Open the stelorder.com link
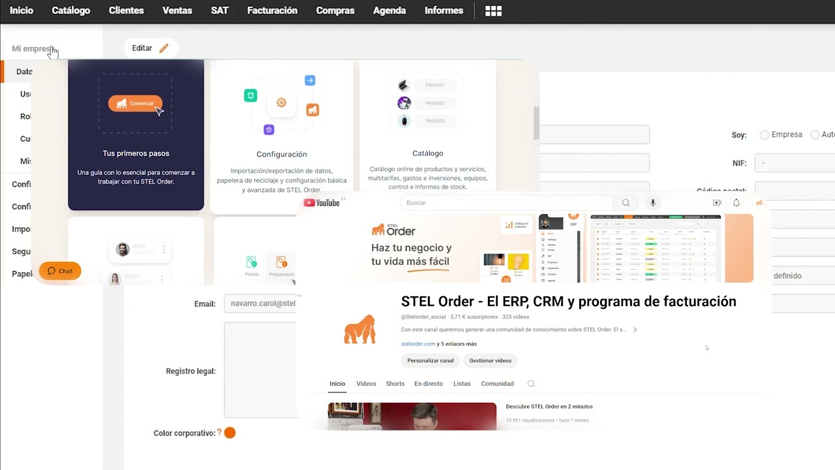Image resolution: width=835 pixels, height=470 pixels. [x=418, y=344]
